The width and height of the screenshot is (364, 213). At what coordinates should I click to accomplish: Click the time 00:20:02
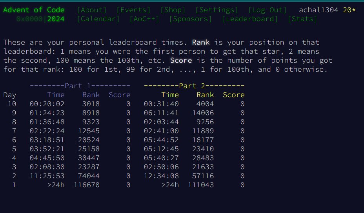tap(47, 104)
